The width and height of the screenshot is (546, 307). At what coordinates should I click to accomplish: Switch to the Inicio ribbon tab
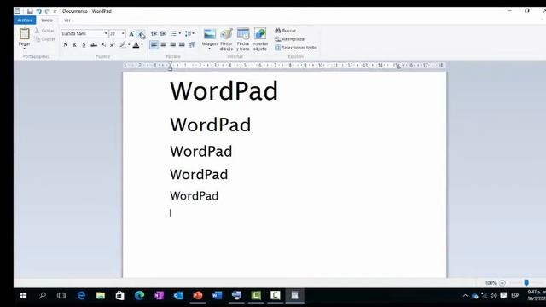[x=47, y=20]
